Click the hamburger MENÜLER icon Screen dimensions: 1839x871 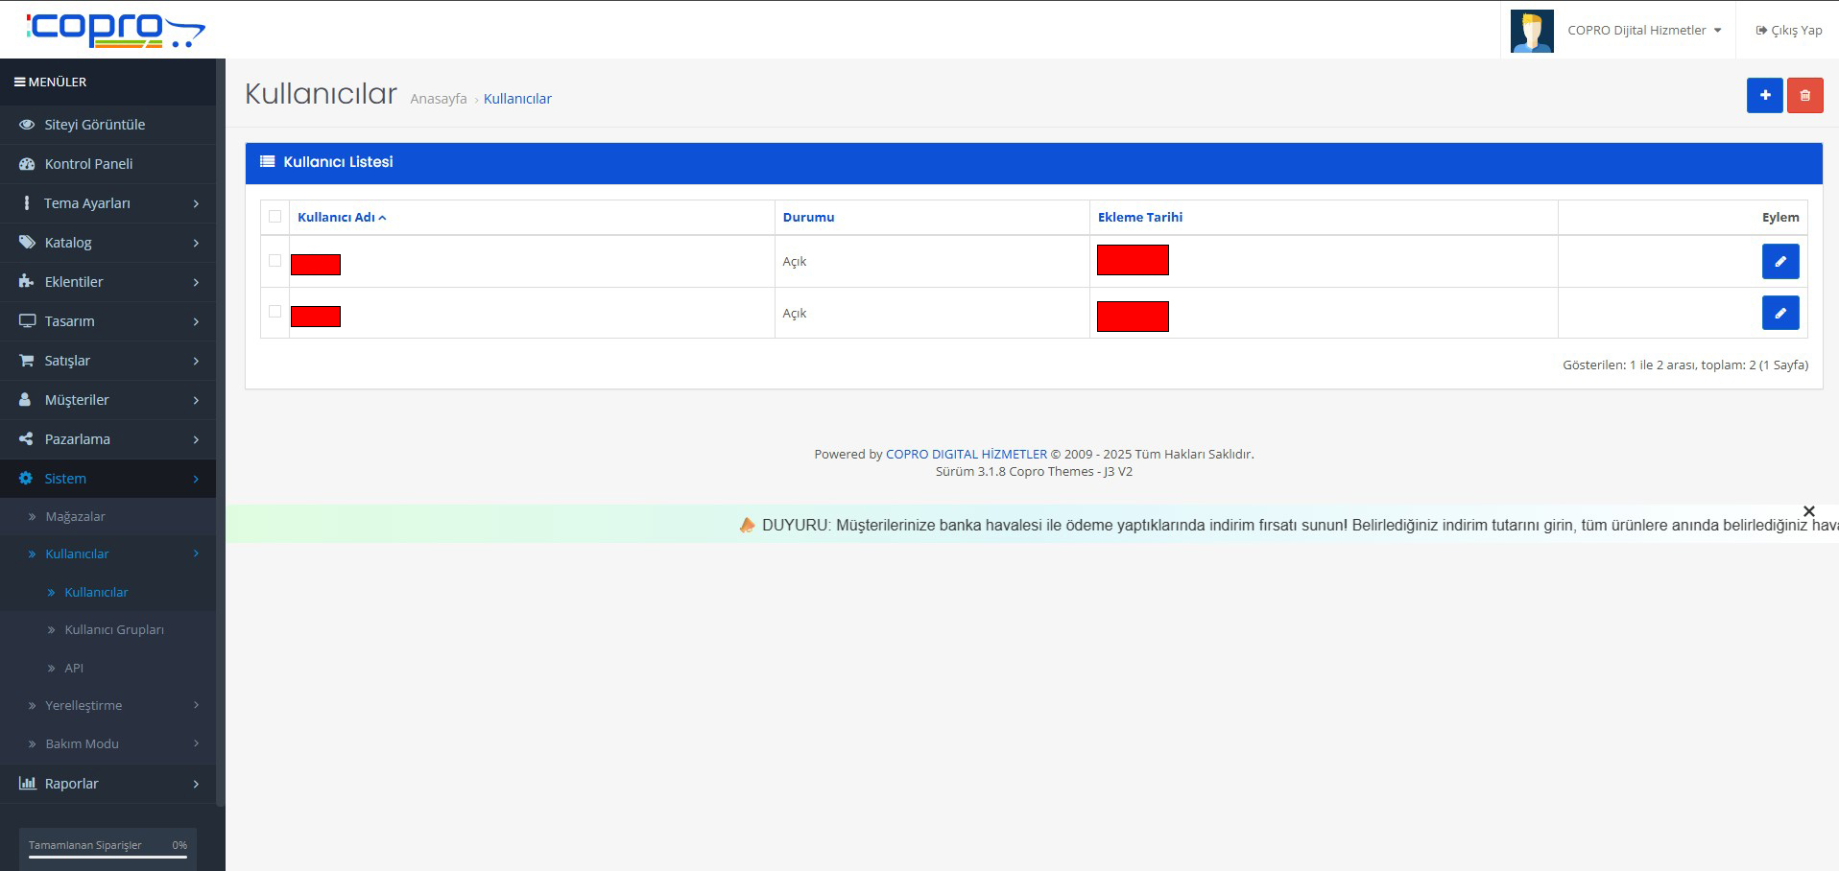click(x=19, y=82)
